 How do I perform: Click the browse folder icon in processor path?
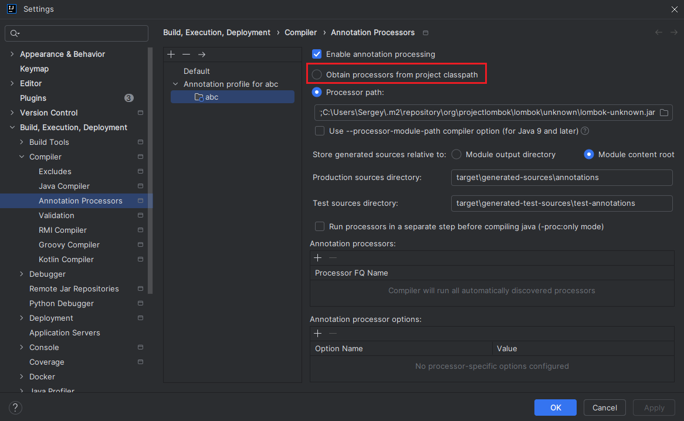point(664,113)
